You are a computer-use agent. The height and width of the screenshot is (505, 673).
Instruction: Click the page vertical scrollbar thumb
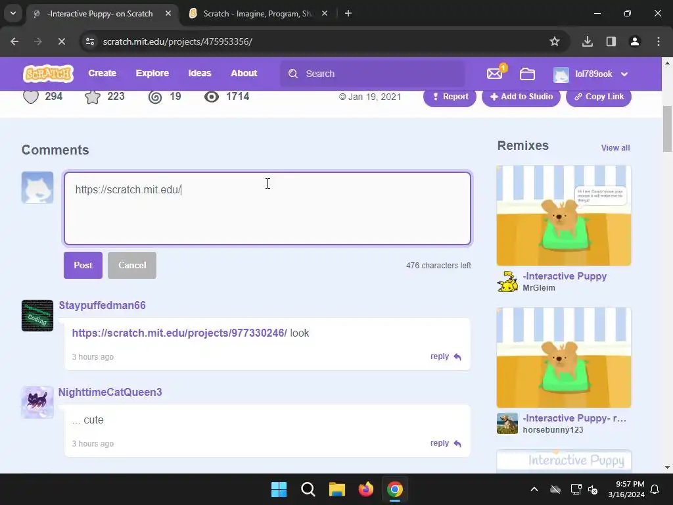pos(668,128)
